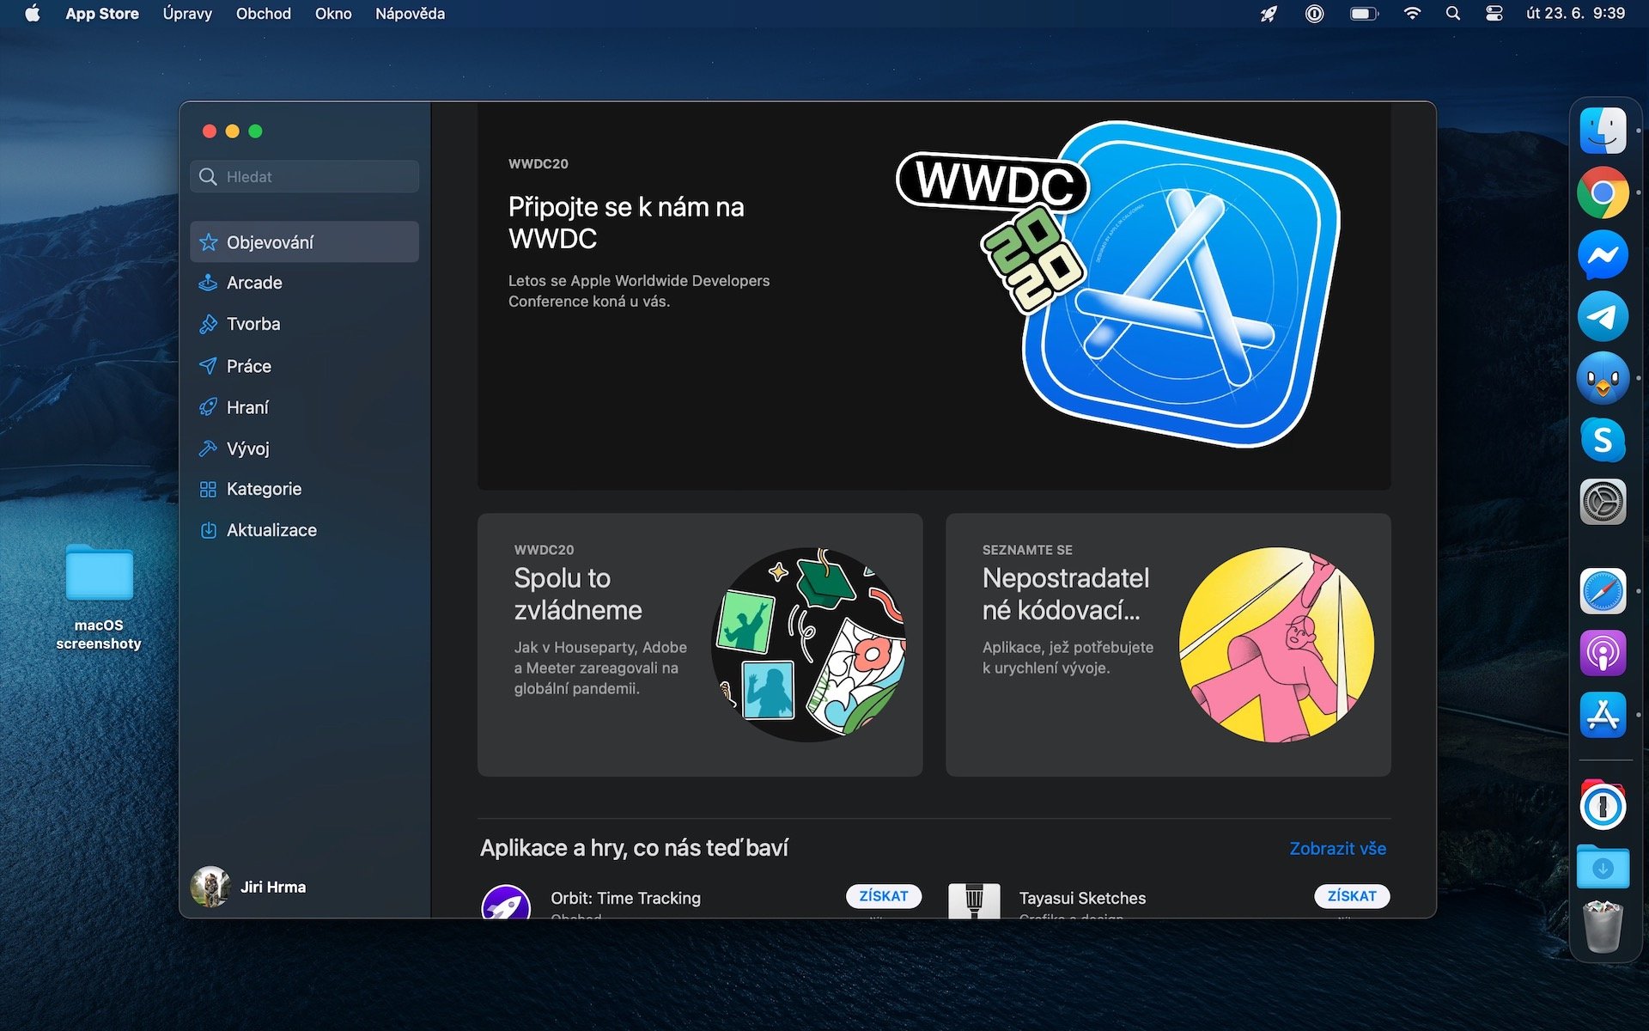
Task: Open 1Password from the Dock
Action: pos(1603,806)
